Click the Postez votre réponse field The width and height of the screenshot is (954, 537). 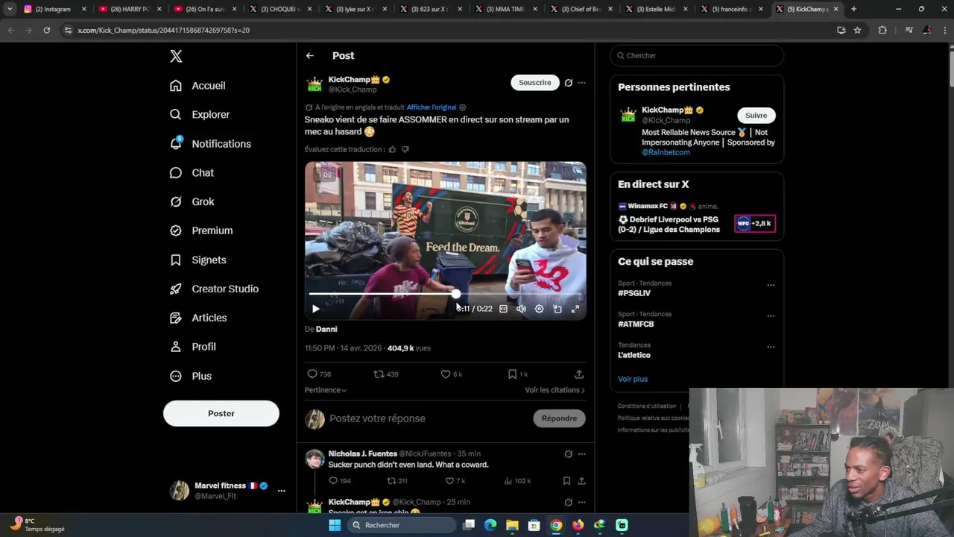[x=428, y=419]
